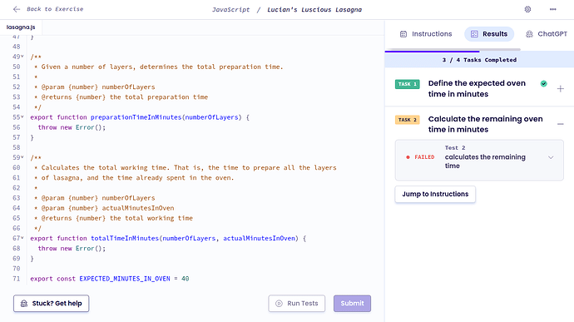Expand the failed Test 2 chevron
Viewport: 574px width, 322px height.
coord(551,157)
